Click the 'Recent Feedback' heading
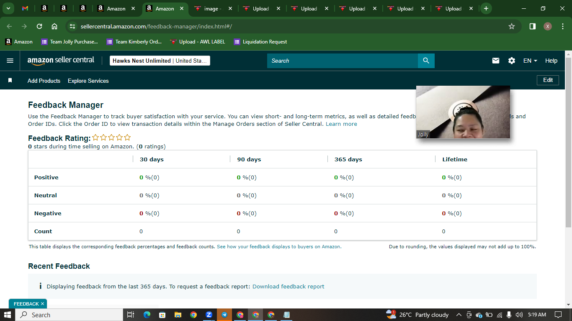 59,266
